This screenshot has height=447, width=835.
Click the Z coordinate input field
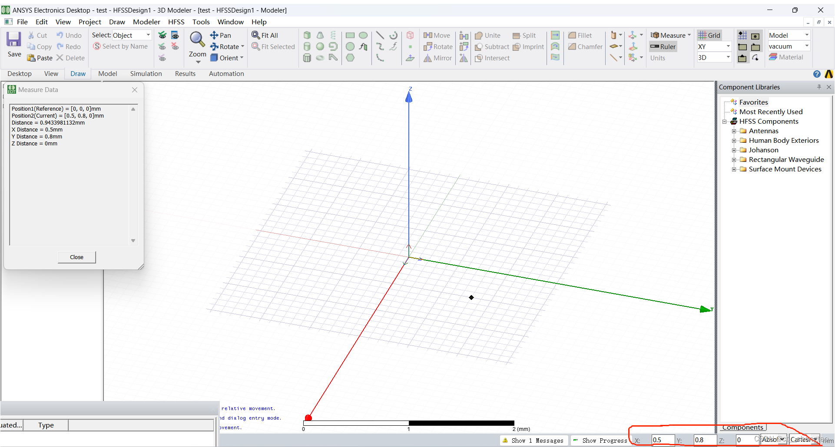coord(747,440)
